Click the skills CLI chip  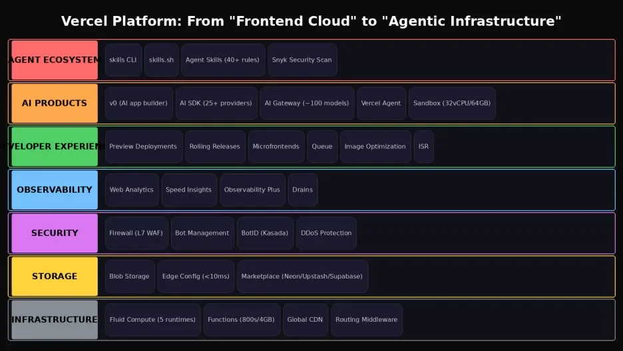click(123, 60)
